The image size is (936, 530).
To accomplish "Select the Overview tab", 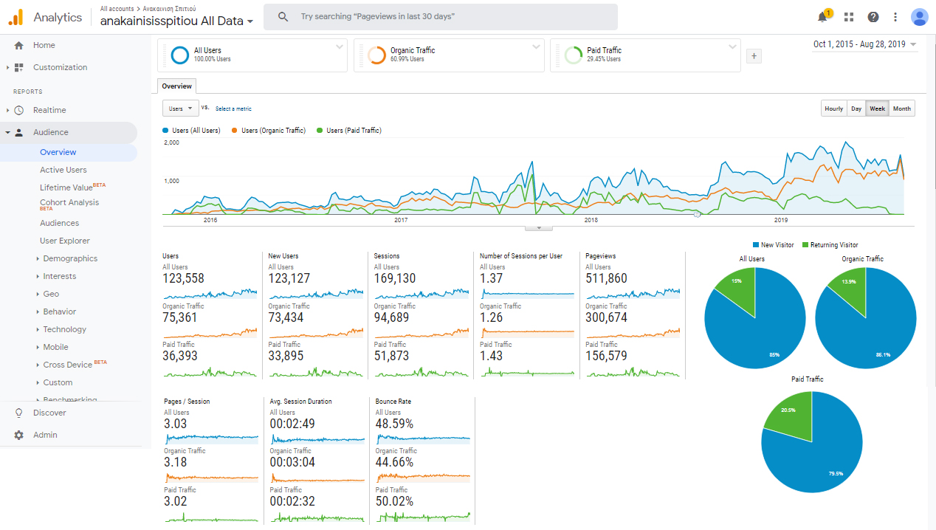I will coord(176,86).
